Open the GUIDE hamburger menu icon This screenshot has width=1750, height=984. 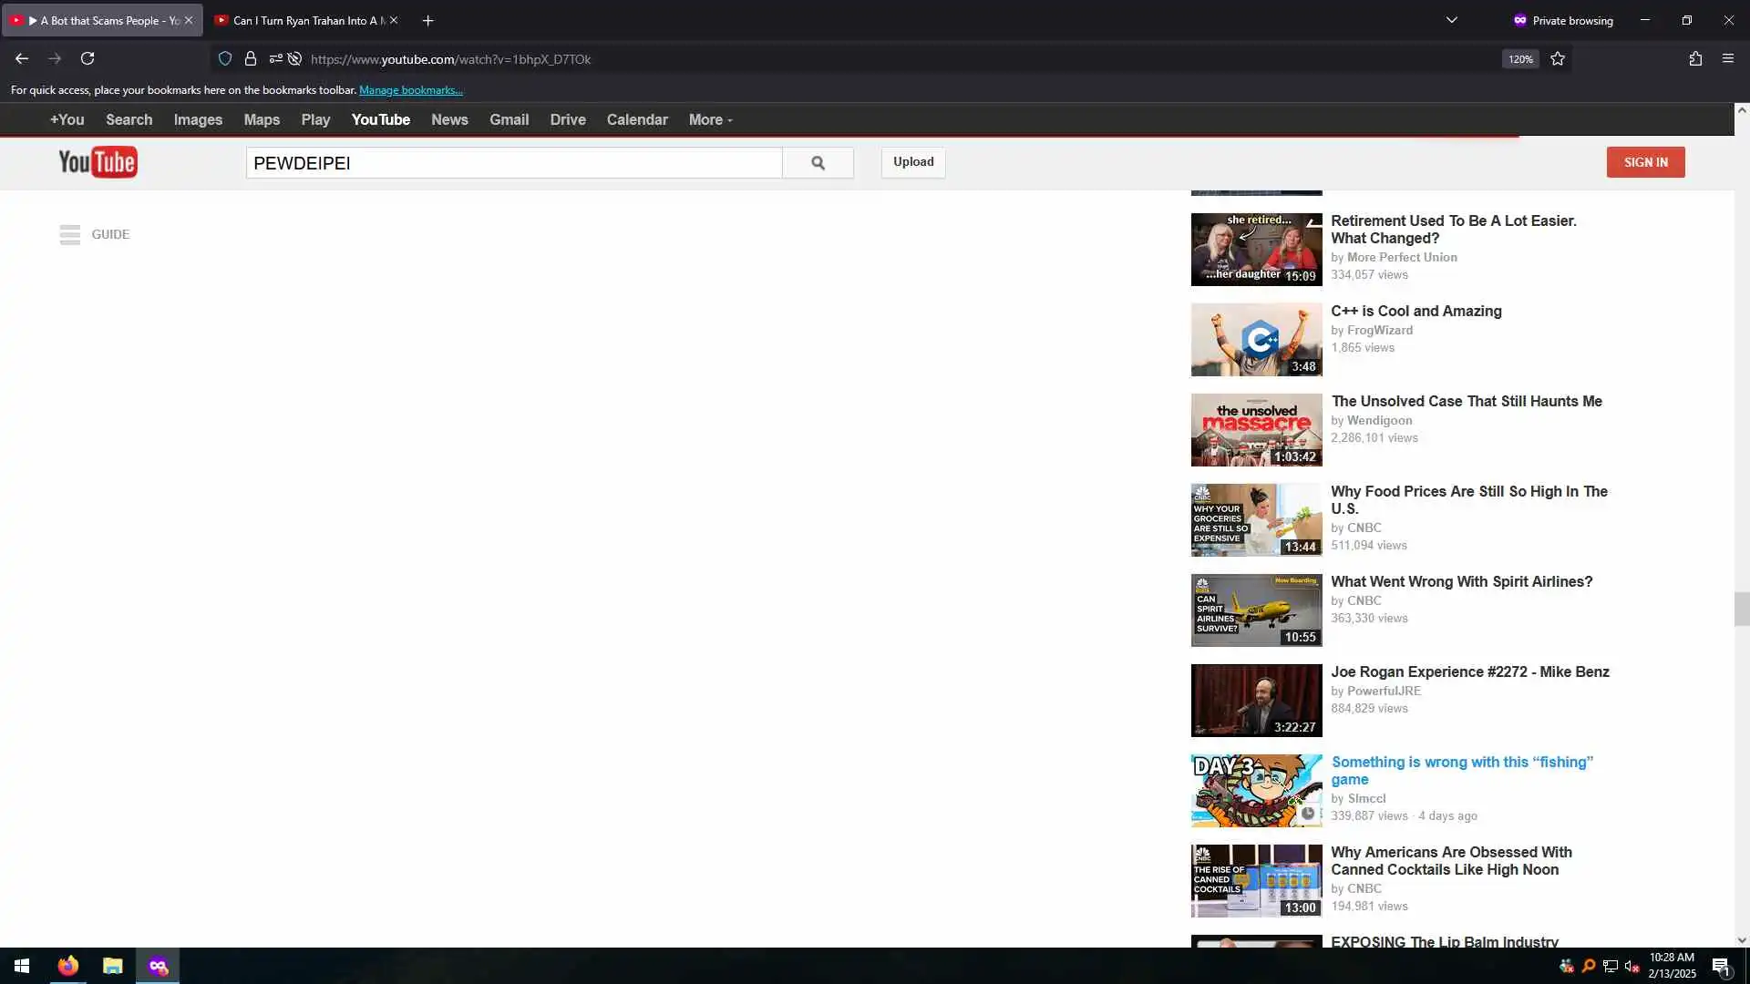(x=70, y=234)
